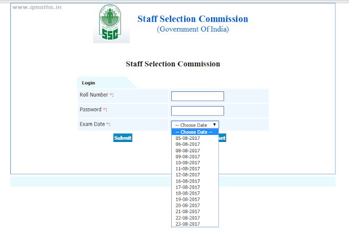Pick 19-08-2017 as exam date
349x242 pixels.
point(195,200)
